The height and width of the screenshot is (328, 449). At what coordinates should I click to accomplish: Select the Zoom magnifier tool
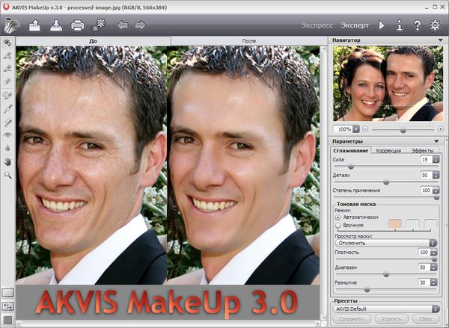pyautogui.click(x=7, y=174)
